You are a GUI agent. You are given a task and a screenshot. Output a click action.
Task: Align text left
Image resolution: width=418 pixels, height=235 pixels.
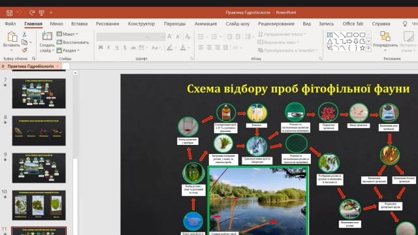pos(201,48)
